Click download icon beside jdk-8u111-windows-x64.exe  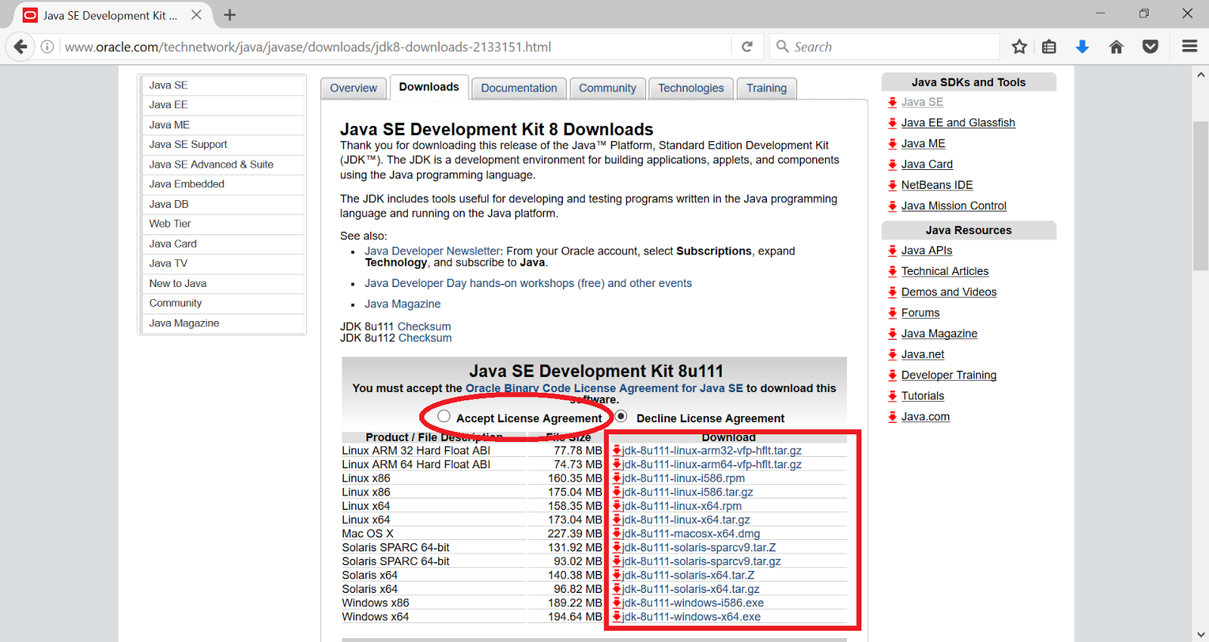point(617,616)
